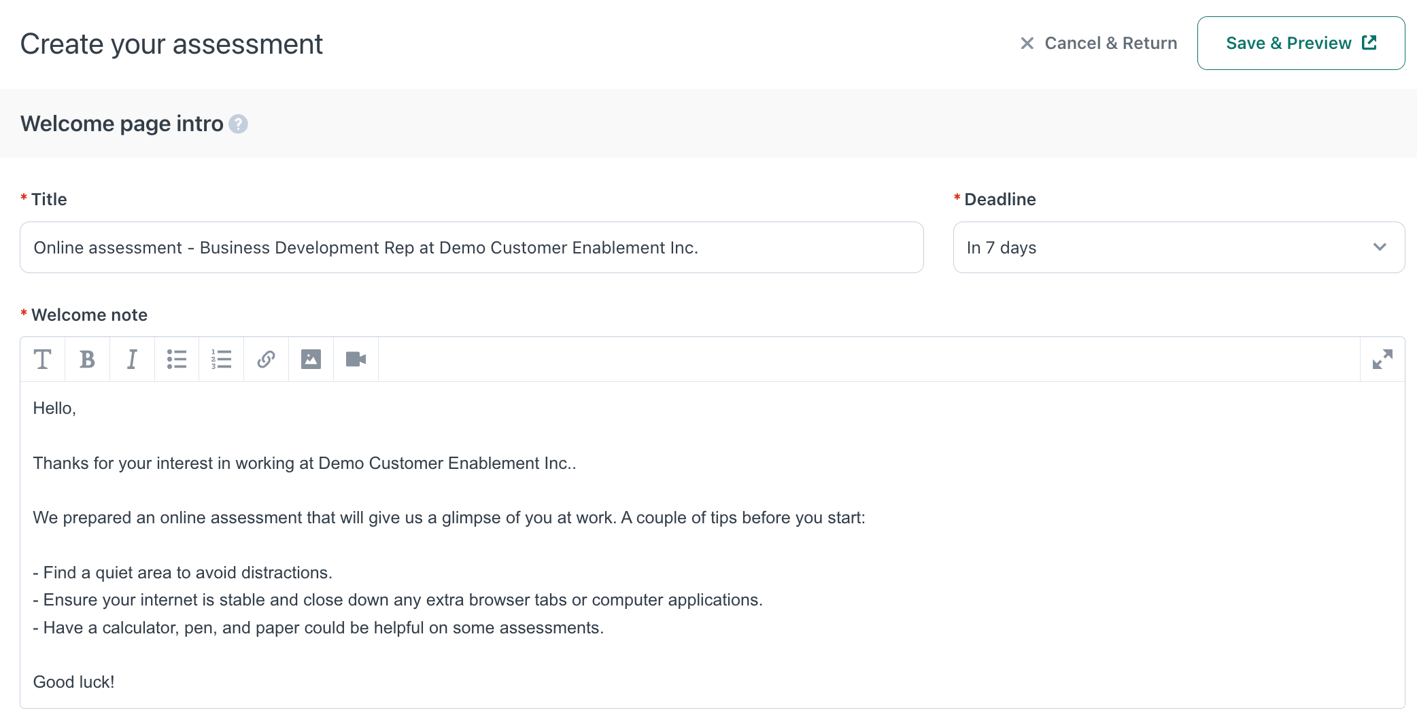Click the "Thanks for your interest" sentence
Screen dimensions: 1417x719
(x=304, y=463)
